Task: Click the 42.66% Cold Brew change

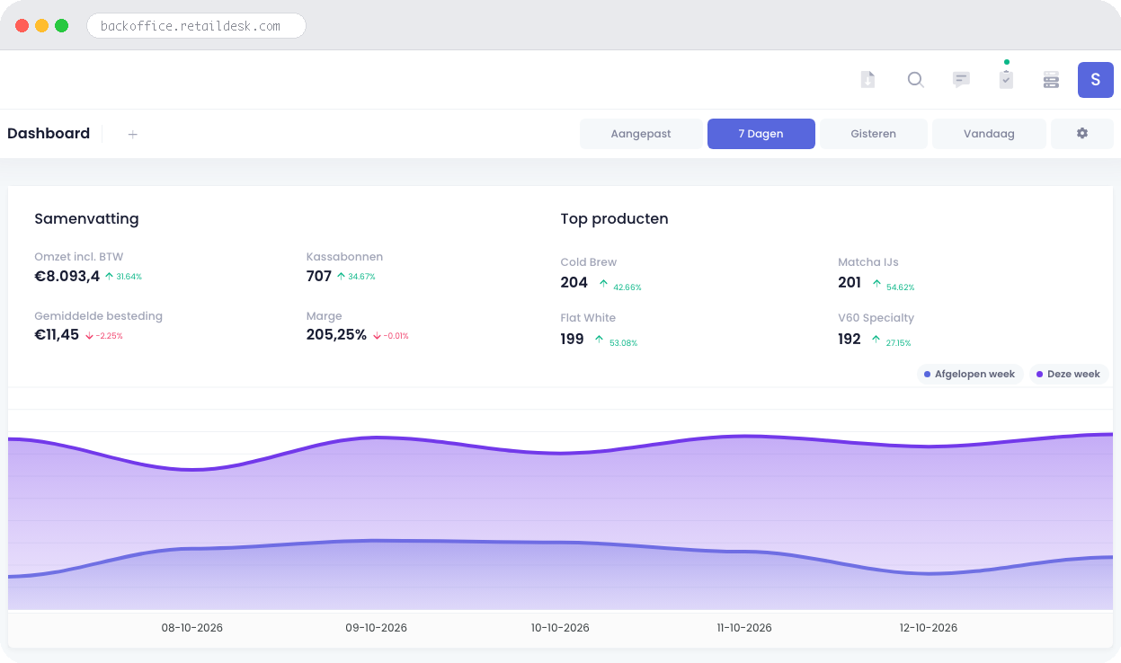Action: (x=627, y=287)
